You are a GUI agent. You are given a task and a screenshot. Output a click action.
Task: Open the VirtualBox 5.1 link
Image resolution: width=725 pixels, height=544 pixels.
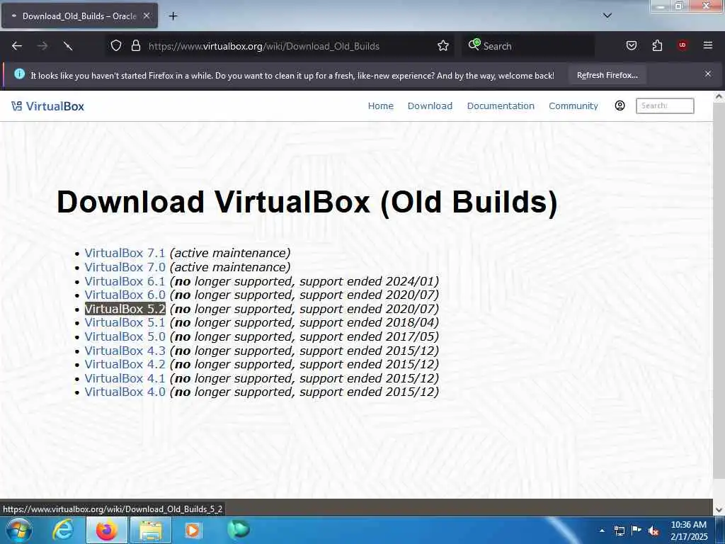(x=125, y=322)
